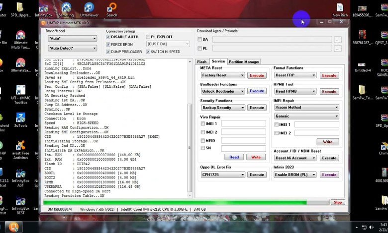Open the Search desktop shortcut

[111, 10]
